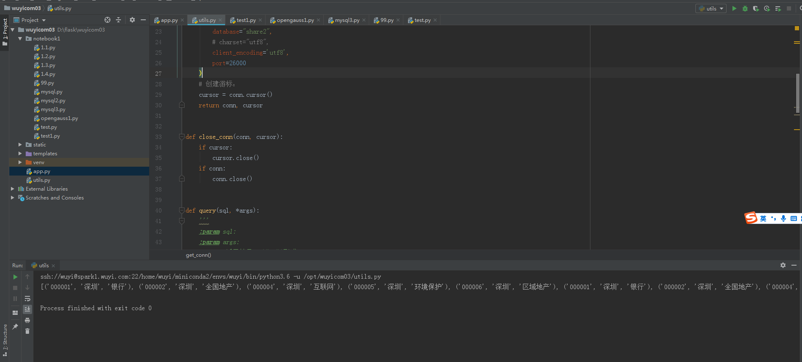802x362 pixels.
Task: Select mysql3.py in the project tree
Action: coord(53,109)
